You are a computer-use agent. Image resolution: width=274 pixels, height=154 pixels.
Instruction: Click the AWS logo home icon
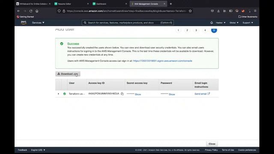click(24, 23)
